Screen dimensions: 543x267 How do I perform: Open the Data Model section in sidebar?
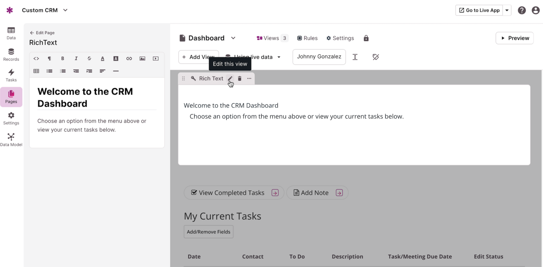[11, 139]
